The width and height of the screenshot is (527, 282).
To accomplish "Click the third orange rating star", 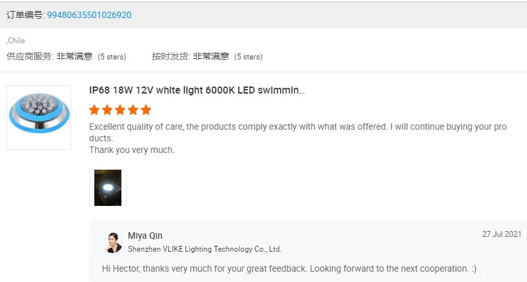I will [x=120, y=110].
